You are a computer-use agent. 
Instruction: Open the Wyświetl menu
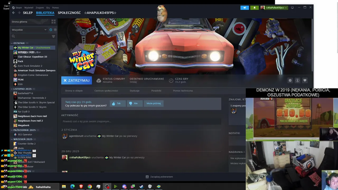click(29, 8)
